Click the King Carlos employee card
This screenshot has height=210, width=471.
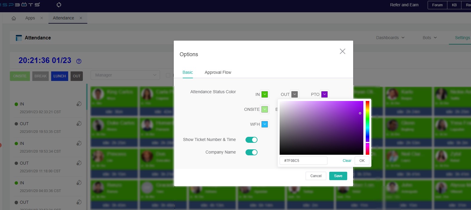pyautogui.click(x=114, y=101)
